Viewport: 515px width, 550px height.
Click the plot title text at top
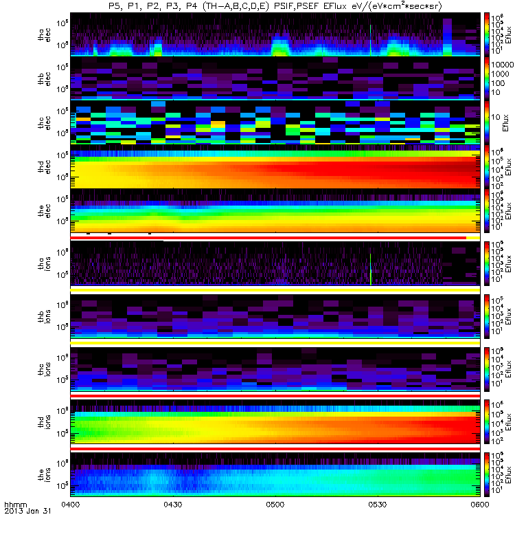click(275, 6)
